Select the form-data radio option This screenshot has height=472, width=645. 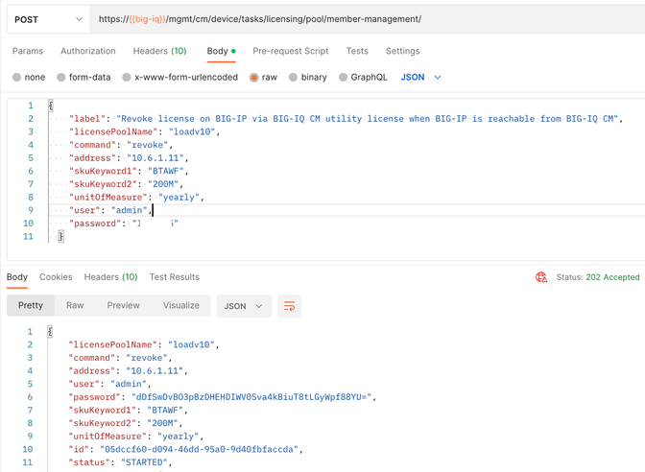61,77
